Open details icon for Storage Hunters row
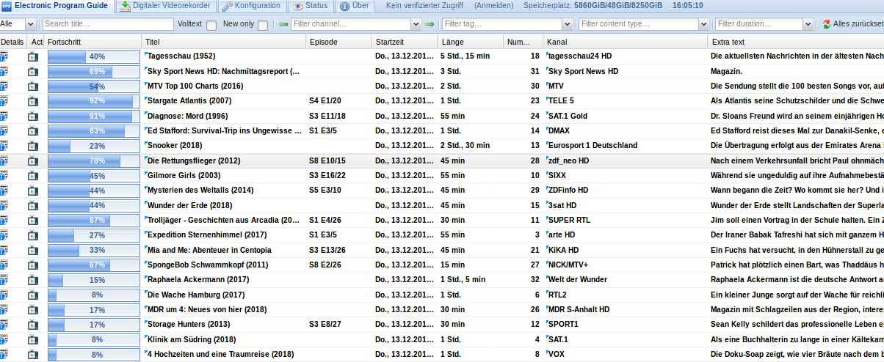Screen dimensions: 884x362 pos(4,325)
